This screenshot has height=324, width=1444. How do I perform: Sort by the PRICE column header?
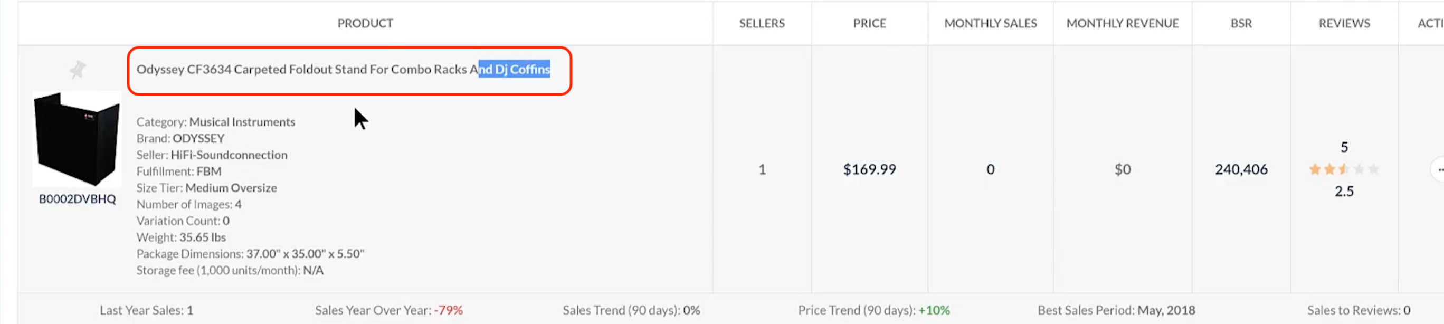869,24
